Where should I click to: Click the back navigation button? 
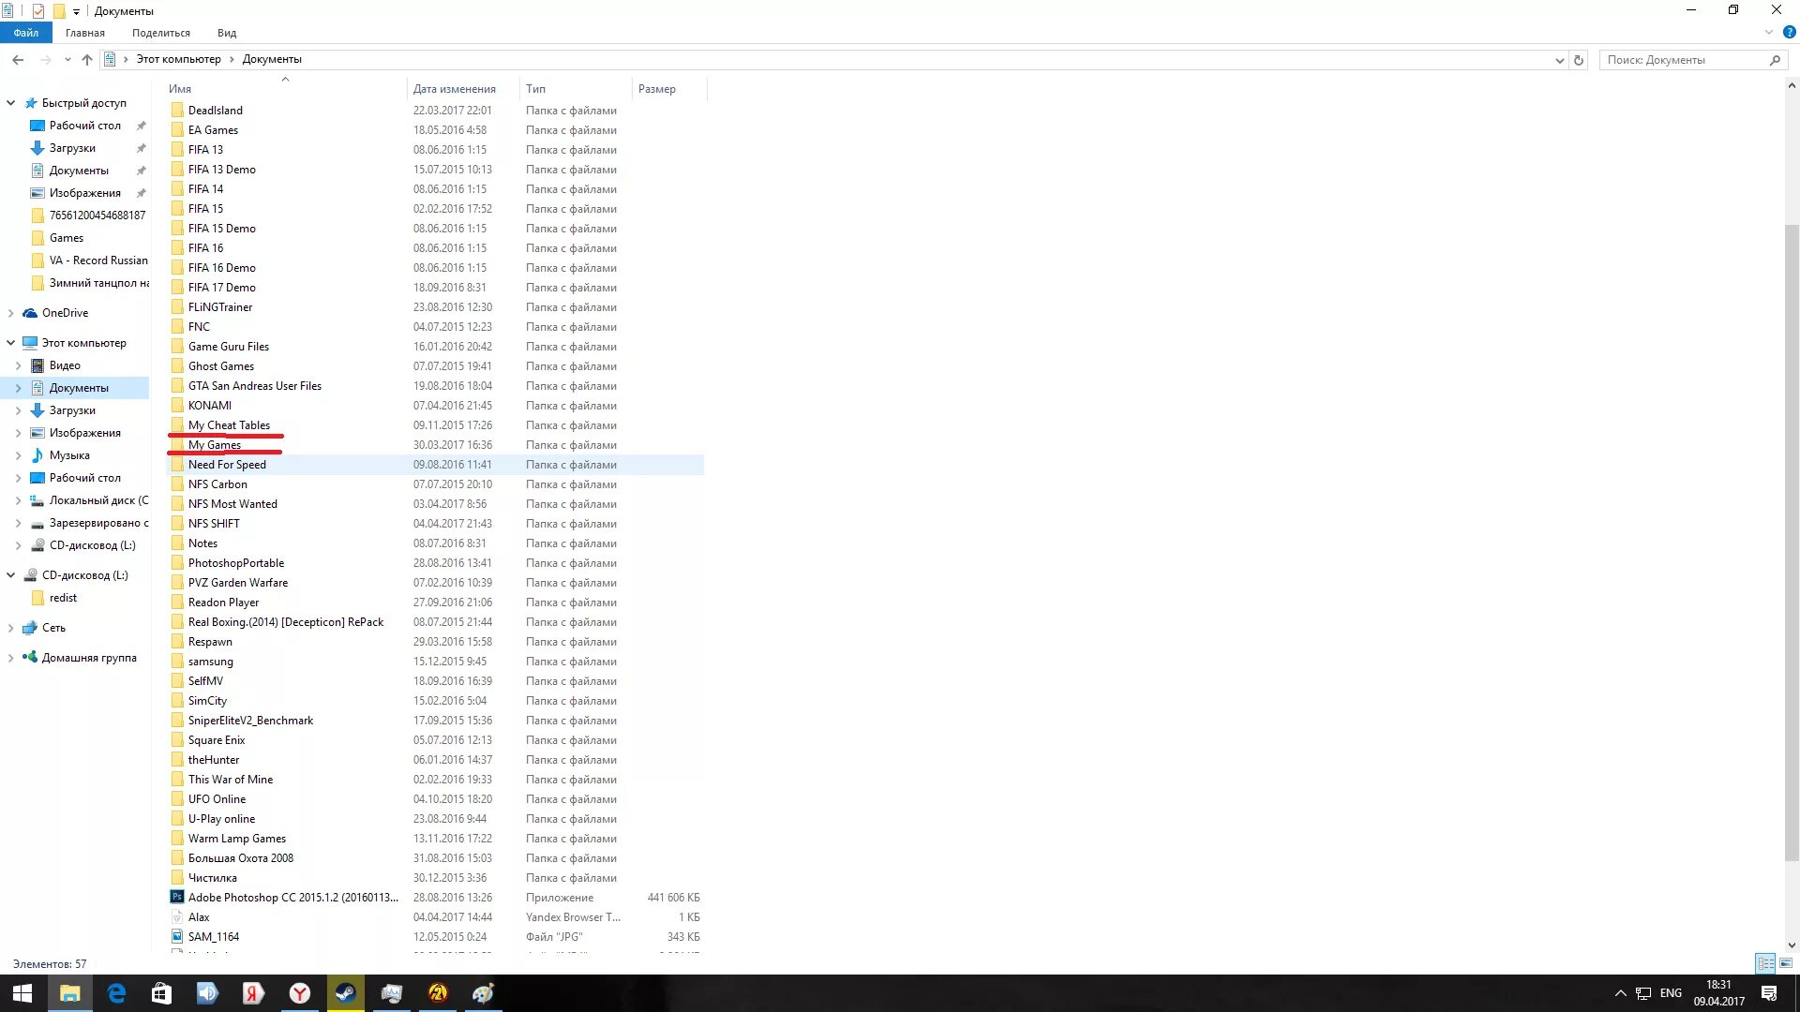tap(16, 59)
